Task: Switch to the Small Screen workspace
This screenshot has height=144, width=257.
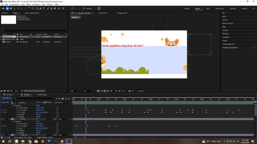Action: click(x=220, y=8)
